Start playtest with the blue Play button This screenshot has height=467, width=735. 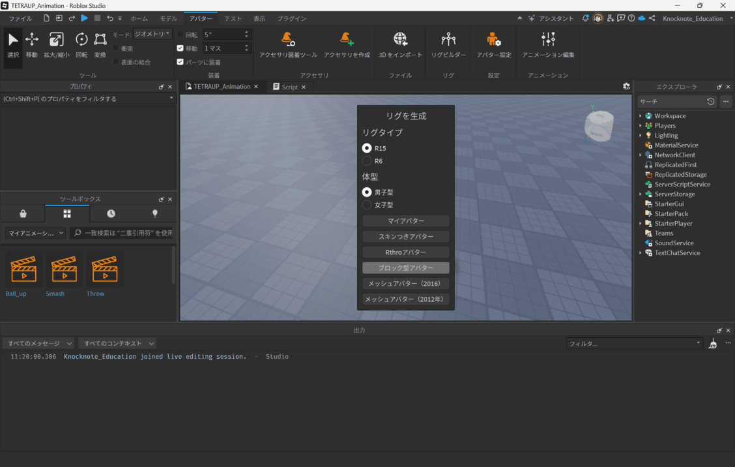(84, 18)
